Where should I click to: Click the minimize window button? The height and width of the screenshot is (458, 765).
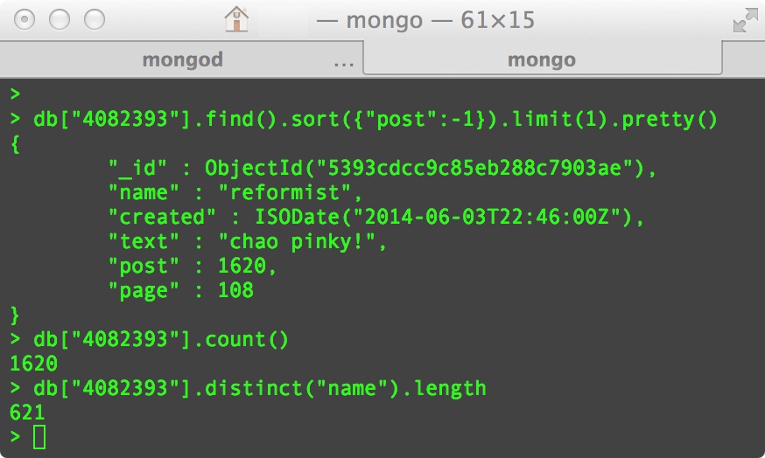pyautogui.click(x=60, y=19)
